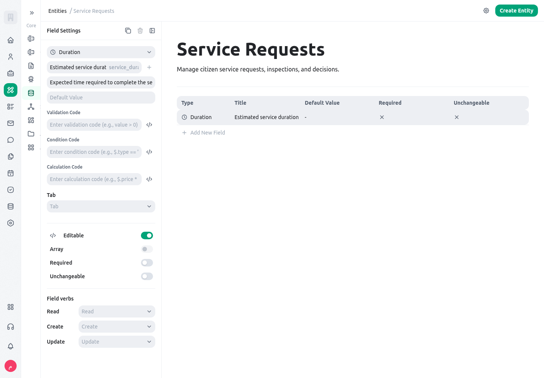Go to the home icon in sidebar
The image size is (544, 378).
coord(11,40)
